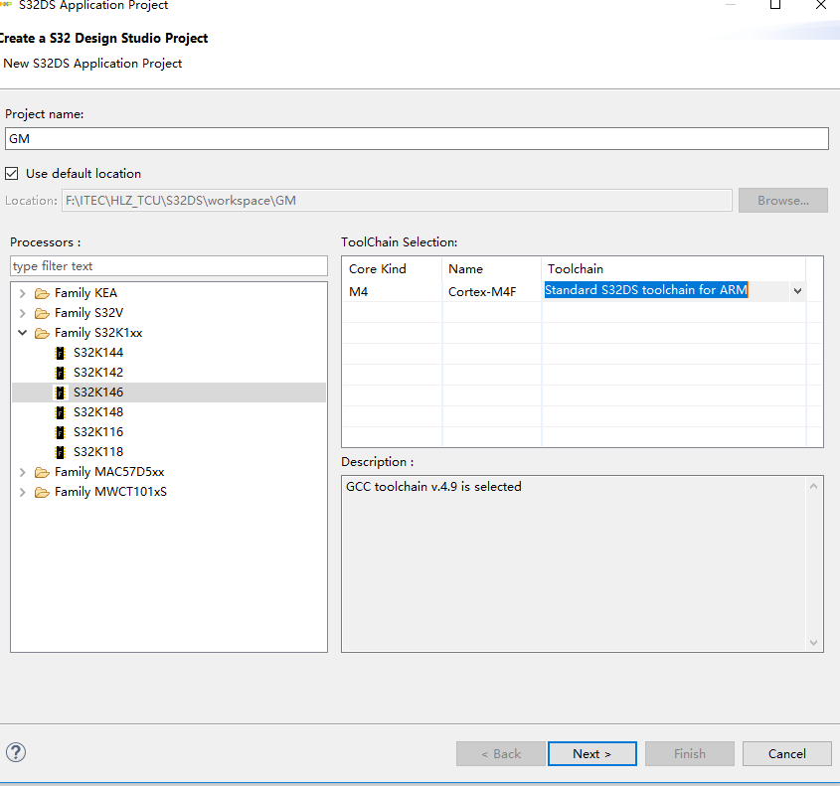Image resolution: width=840 pixels, height=786 pixels.
Task: Click the Core Kind column header
Action: click(x=392, y=268)
